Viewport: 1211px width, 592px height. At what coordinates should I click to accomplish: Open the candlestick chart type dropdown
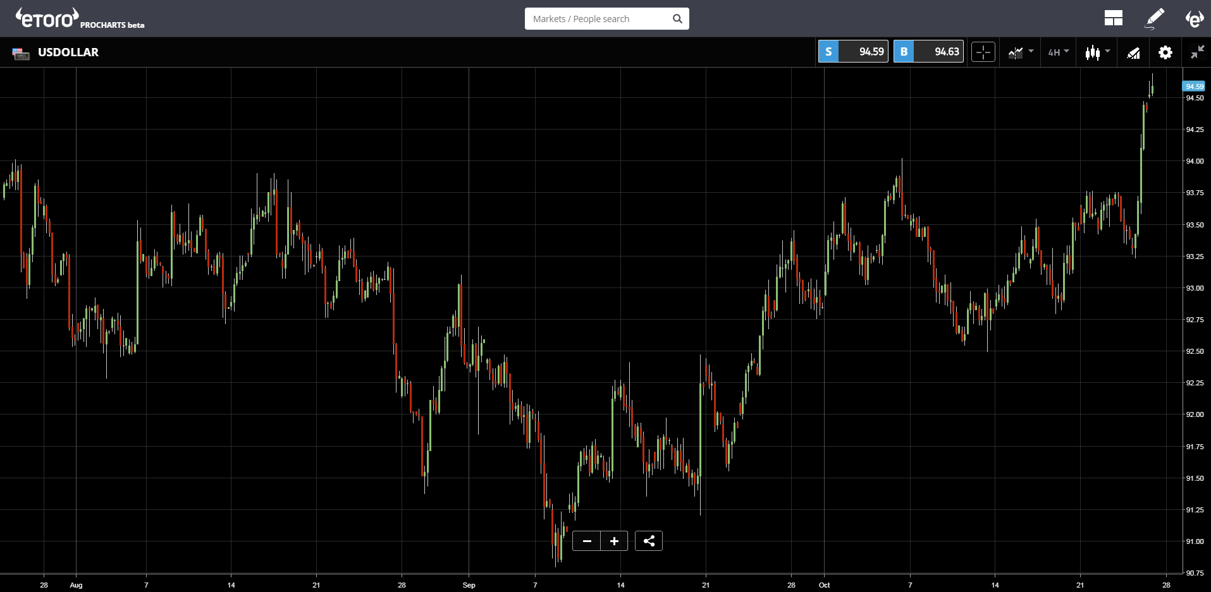[1097, 52]
